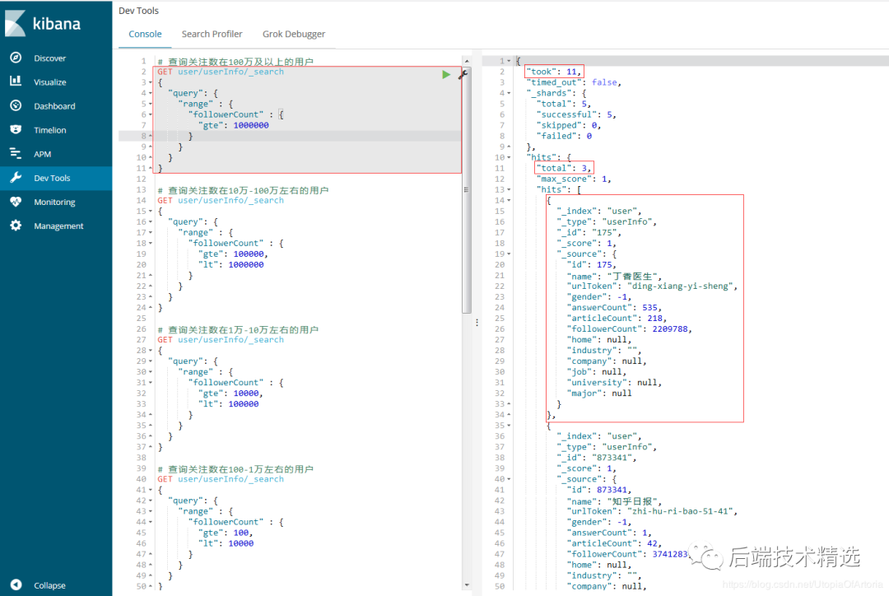This screenshot has width=889, height=596.
Task: Click the Dev Tools page heading
Action: pyautogui.click(x=139, y=11)
